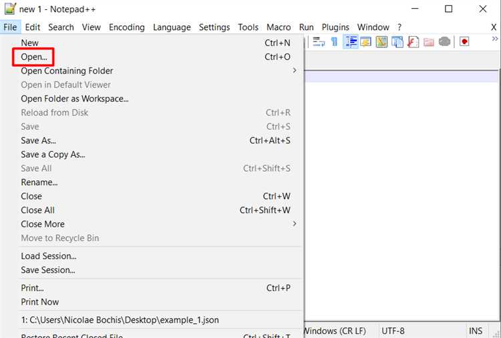Click Open Folder as Workspace... entry
Screen dimensions: 501x338
[x=74, y=99]
